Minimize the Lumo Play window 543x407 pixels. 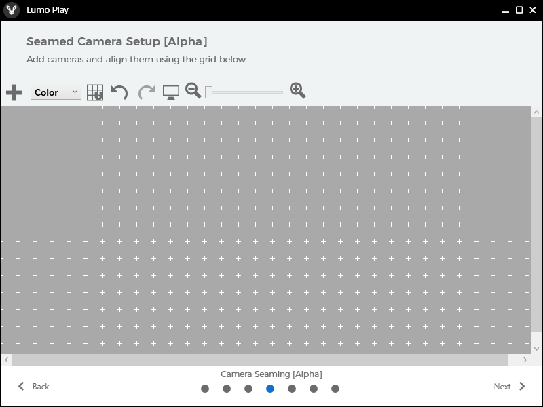pos(506,10)
